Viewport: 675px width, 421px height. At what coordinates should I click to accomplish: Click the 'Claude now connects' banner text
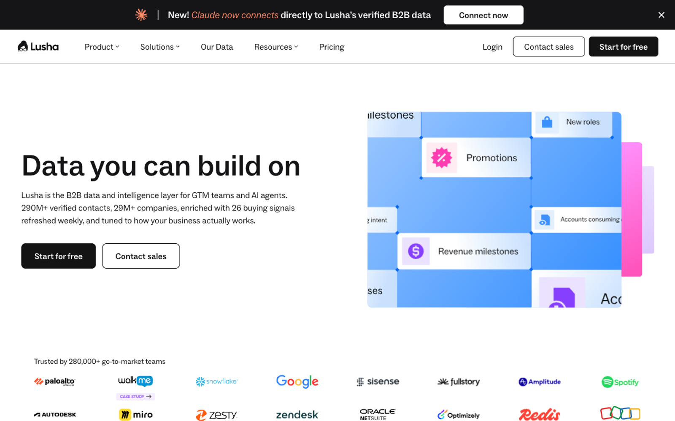[x=235, y=15]
